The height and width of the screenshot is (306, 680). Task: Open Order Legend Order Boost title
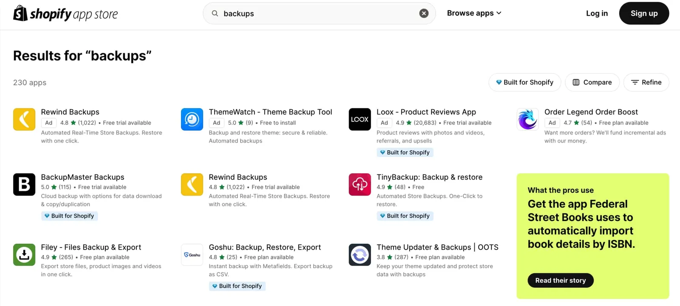click(x=591, y=112)
